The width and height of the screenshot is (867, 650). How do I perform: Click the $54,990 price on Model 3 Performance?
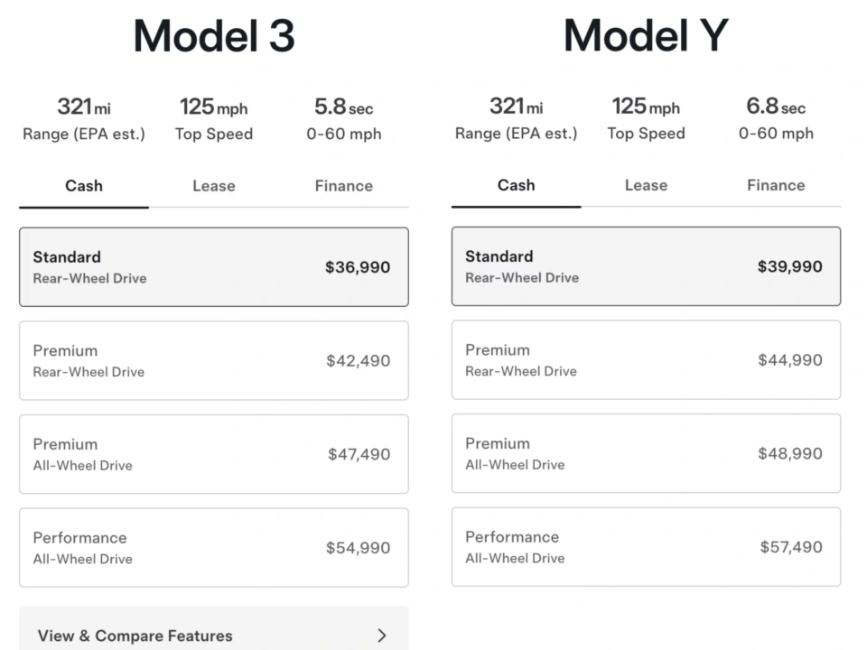pyautogui.click(x=359, y=547)
